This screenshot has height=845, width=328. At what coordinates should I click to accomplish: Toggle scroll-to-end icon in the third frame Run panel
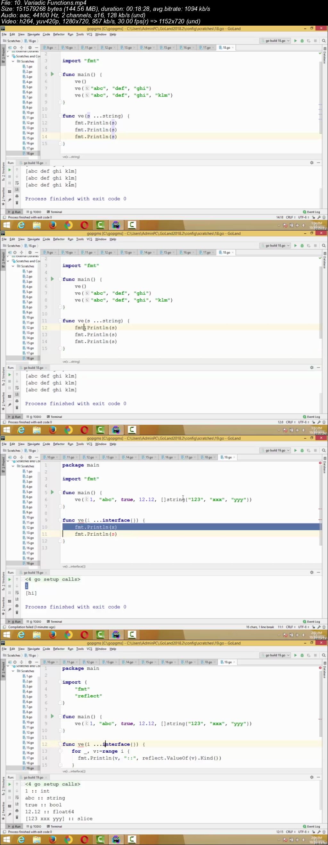(x=17, y=599)
